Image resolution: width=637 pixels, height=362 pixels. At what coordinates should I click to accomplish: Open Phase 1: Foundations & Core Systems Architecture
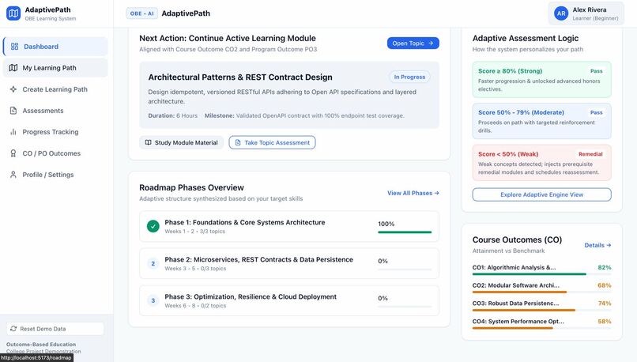coord(289,226)
